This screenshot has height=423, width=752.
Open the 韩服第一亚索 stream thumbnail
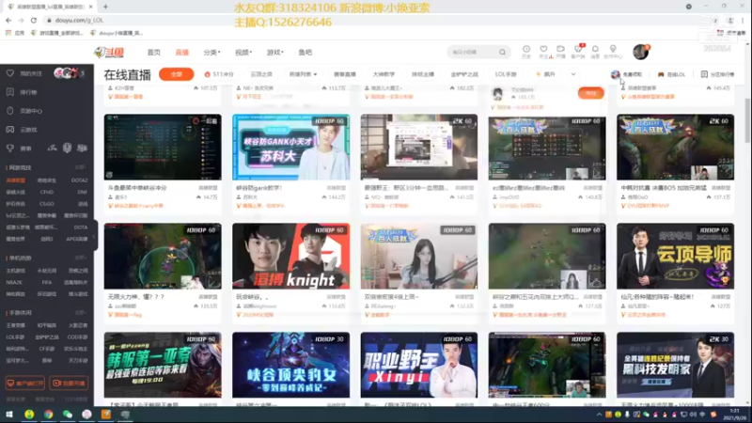tap(163, 365)
